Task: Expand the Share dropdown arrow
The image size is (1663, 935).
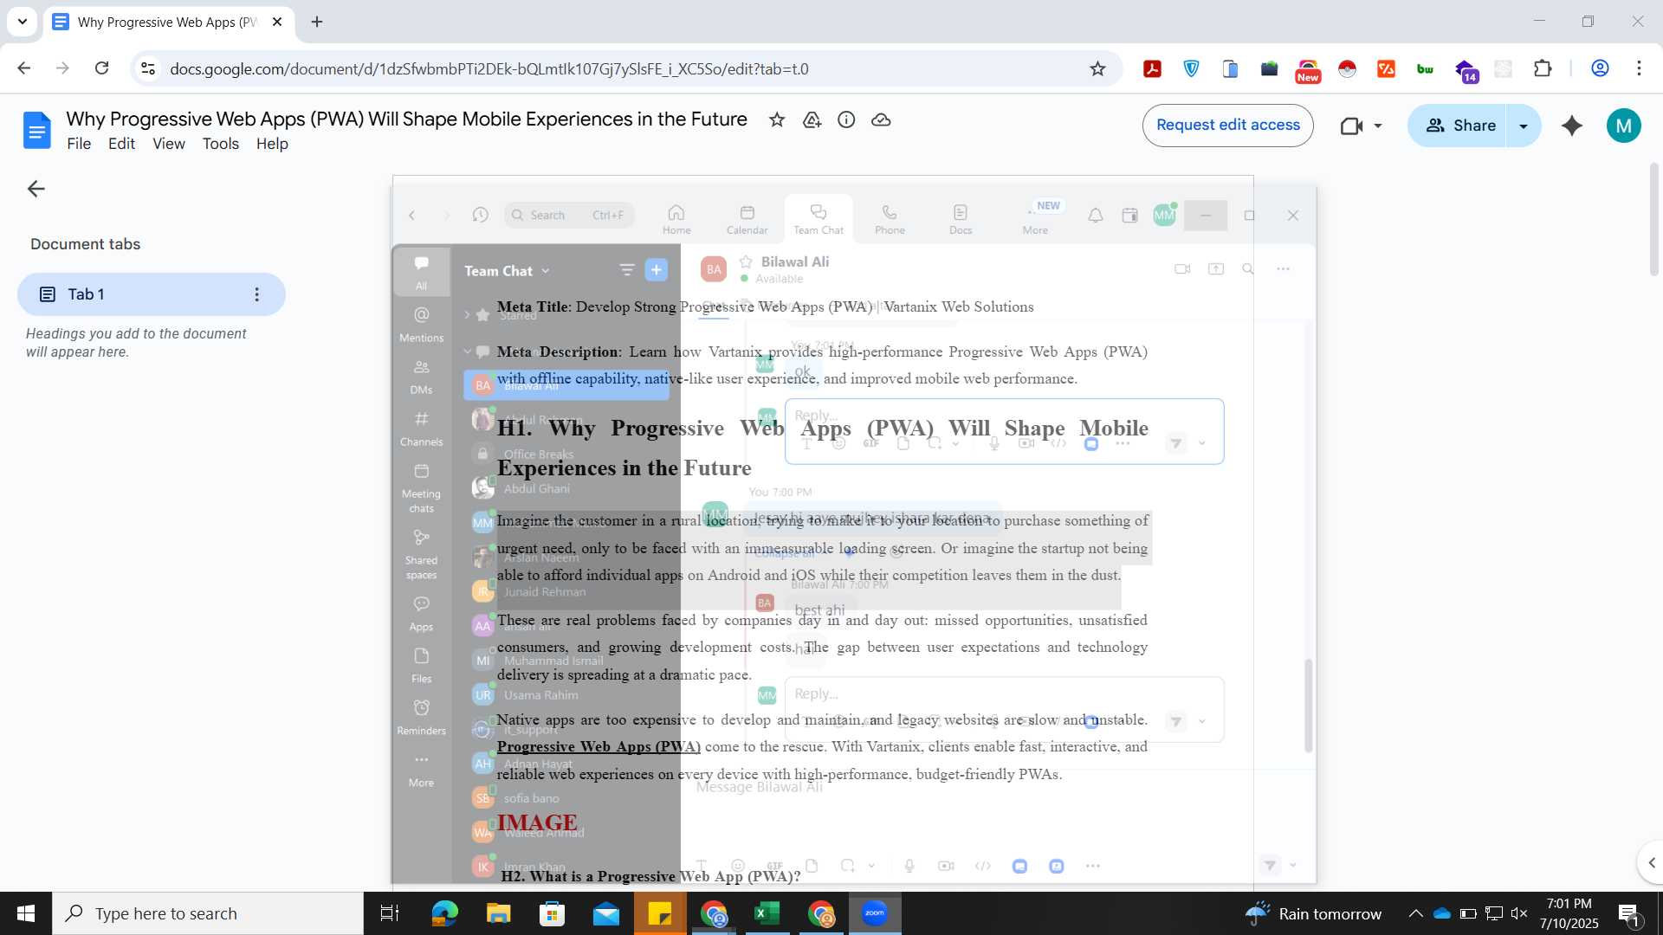Action: (x=1524, y=126)
